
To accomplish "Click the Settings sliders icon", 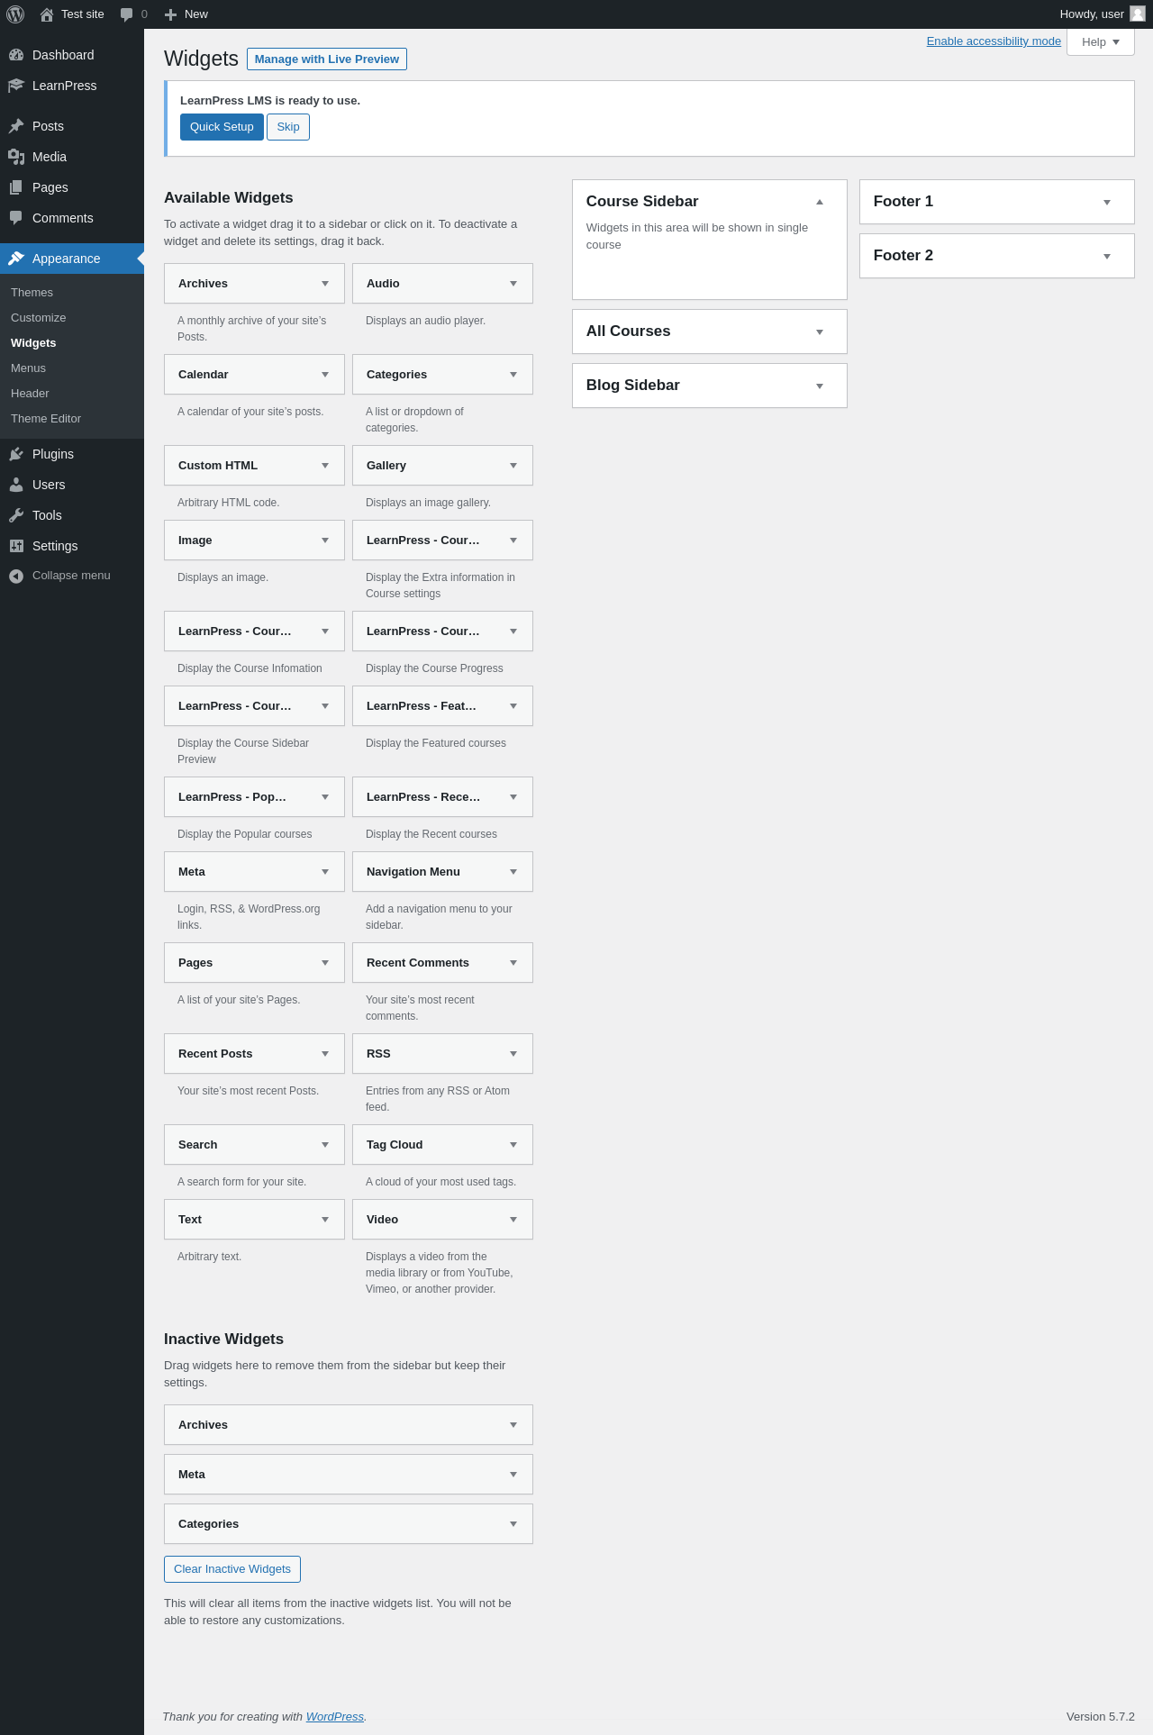I will (x=16, y=546).
